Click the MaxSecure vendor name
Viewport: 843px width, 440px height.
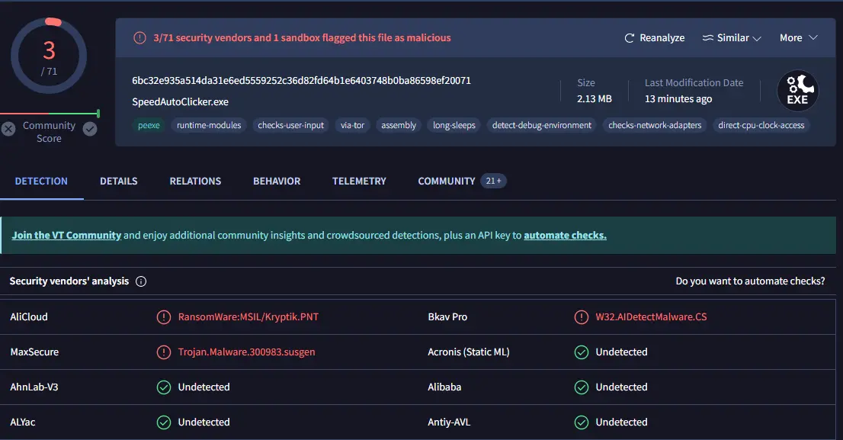point(34,352)
